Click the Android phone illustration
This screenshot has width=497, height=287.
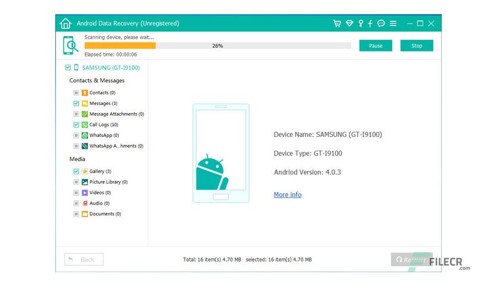click(221, 154)
